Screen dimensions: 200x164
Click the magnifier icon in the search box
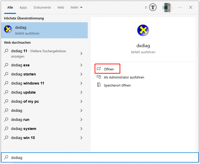tap(6, 157)
